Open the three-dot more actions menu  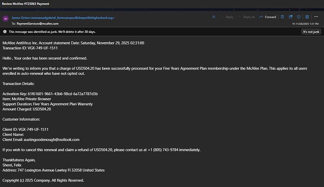[316, 17]
